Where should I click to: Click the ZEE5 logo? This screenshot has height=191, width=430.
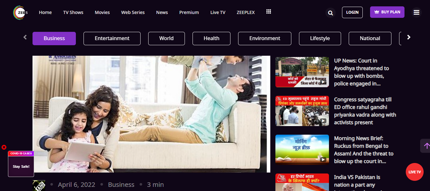(20, 12)
